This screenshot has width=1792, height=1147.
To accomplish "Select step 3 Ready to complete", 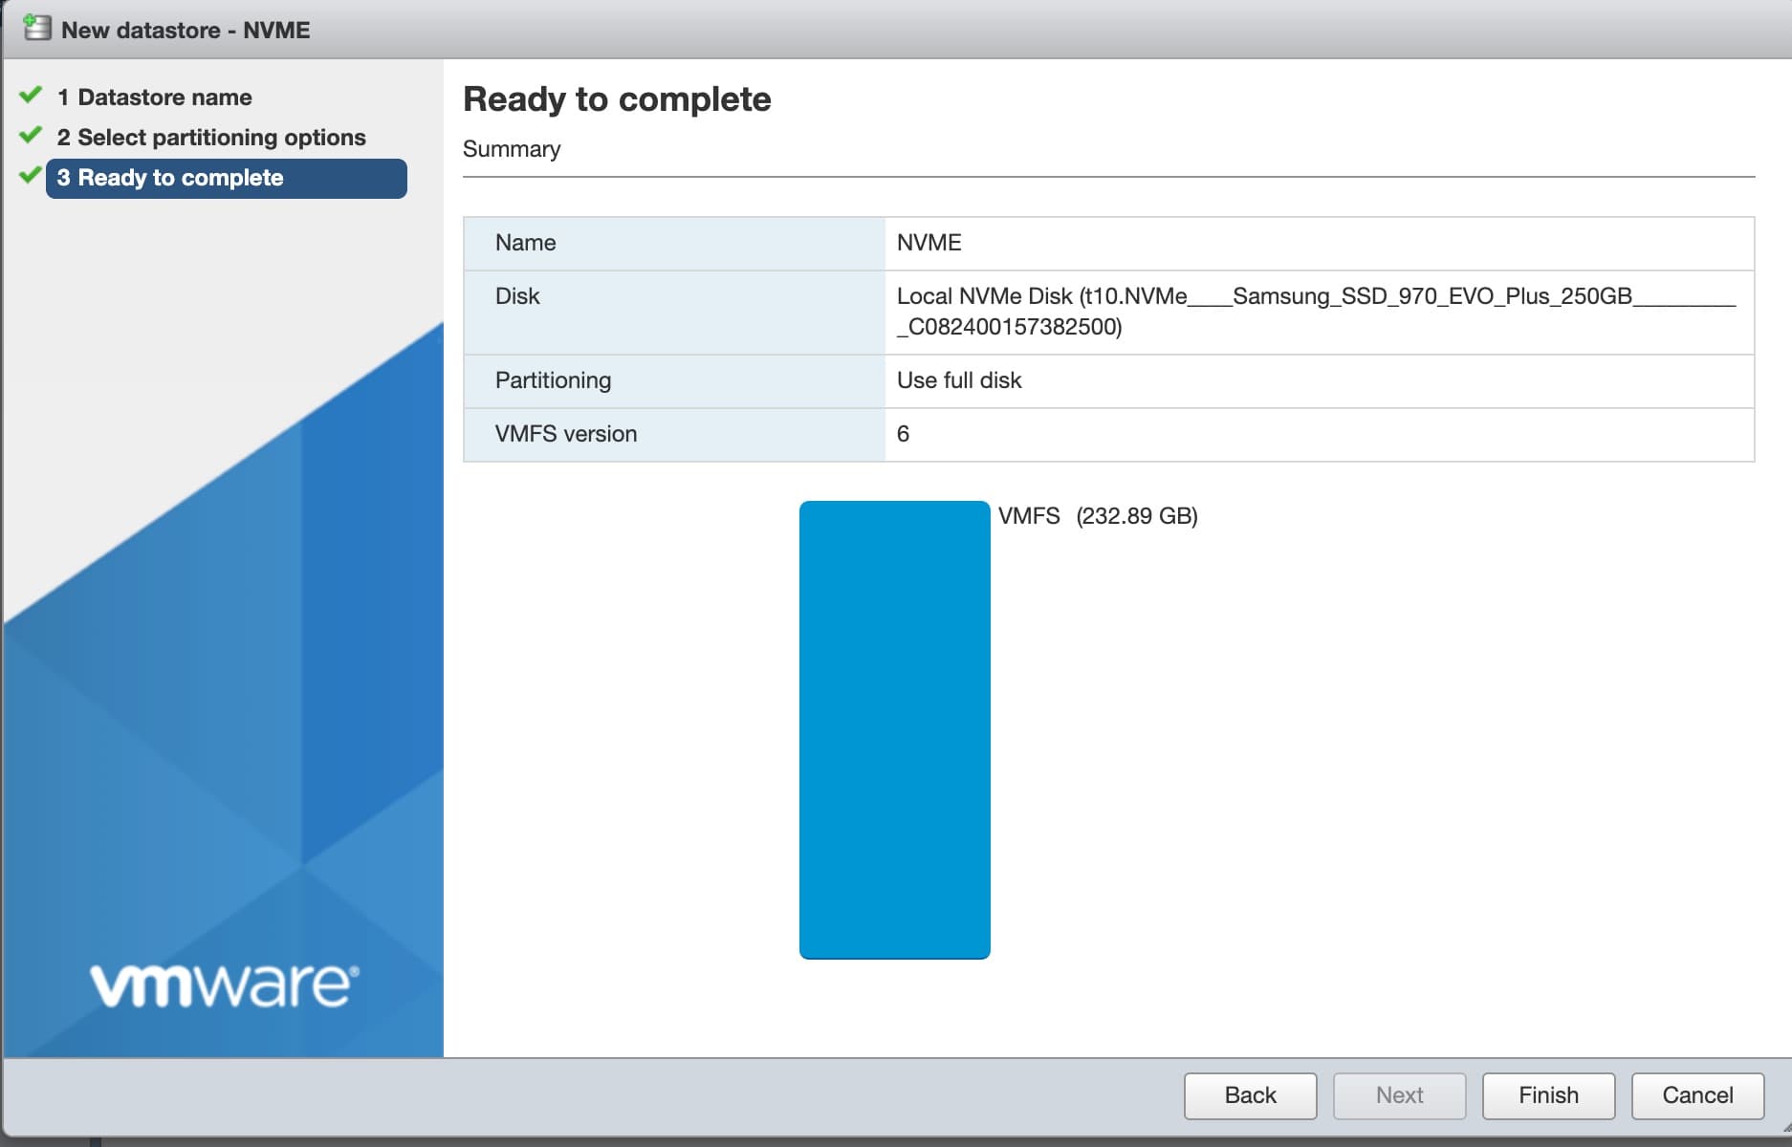I will [227, 178].
